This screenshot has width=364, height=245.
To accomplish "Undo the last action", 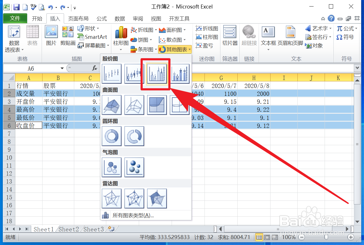I will 50,7.
